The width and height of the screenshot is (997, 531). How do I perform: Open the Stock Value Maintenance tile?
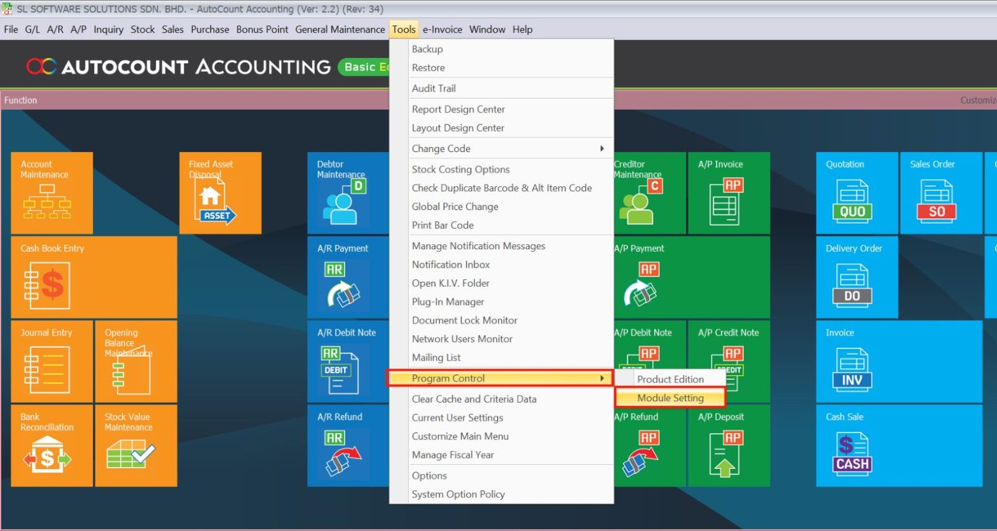point(136,446)
